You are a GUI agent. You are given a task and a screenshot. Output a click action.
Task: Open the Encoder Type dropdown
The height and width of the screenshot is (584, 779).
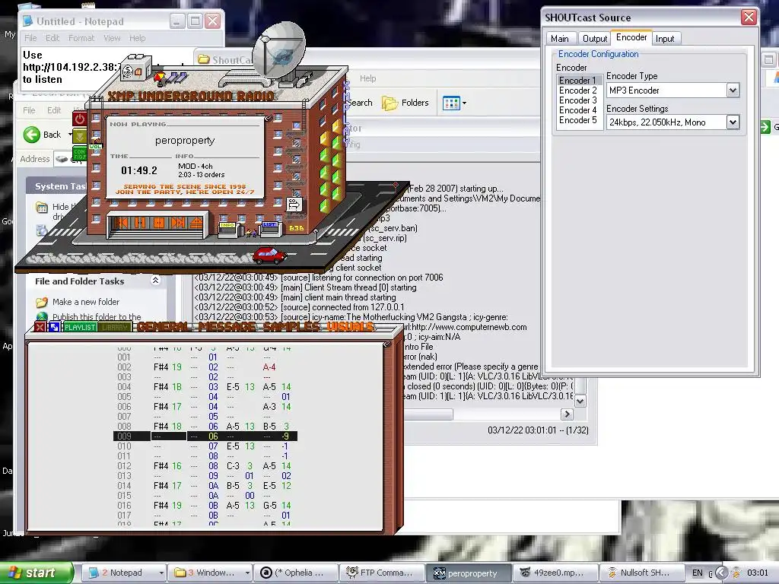click(733, 90)
